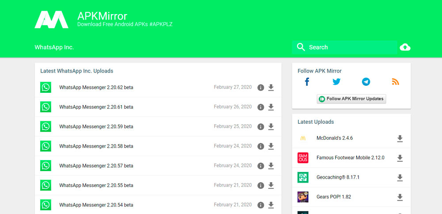The image size is (442, 214).
Task: Open the WhatsApp Inc. header link
Action: click(x=54, y=47)
